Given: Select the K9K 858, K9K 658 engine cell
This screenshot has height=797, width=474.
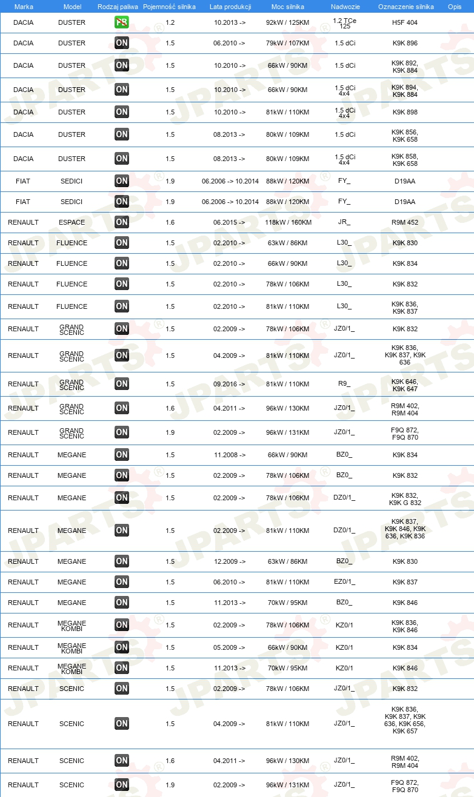Looking at the screenshot, I should [405, 160].
